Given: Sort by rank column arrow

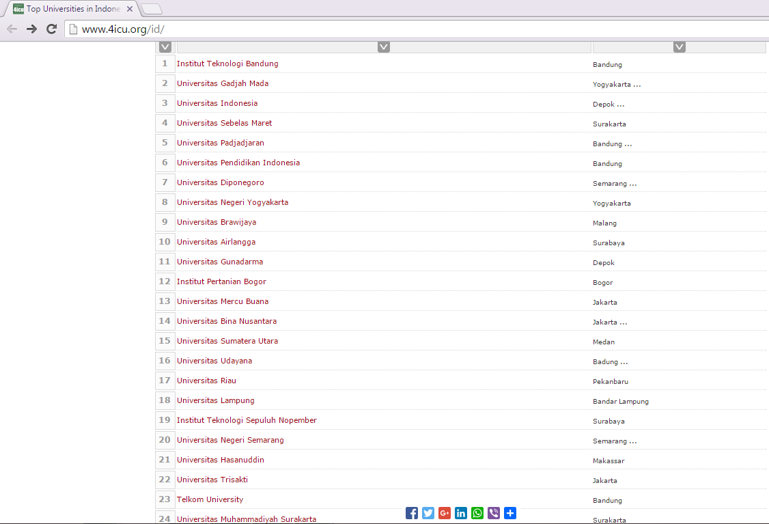Looking at the screenshot, I should tap(165, 47).
